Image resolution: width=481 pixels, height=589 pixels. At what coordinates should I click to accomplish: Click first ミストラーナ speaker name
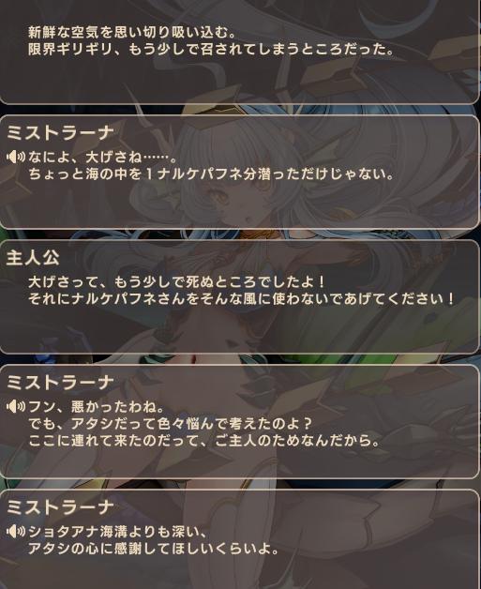point(60,133)
